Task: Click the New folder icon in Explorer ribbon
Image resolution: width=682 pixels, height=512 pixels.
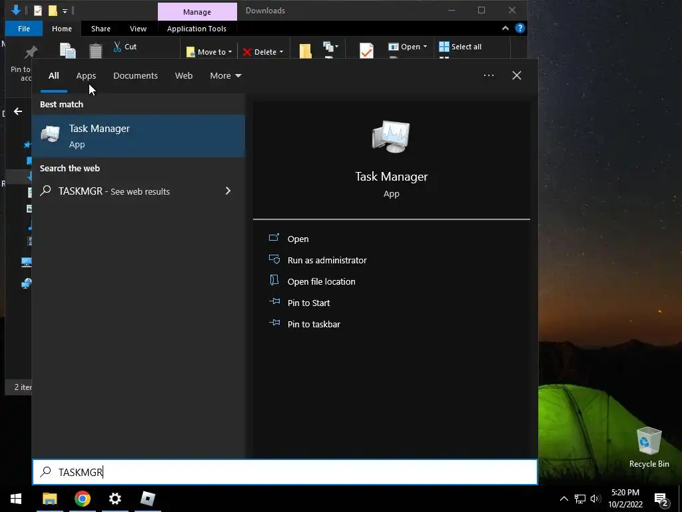Action: point(305,51)
